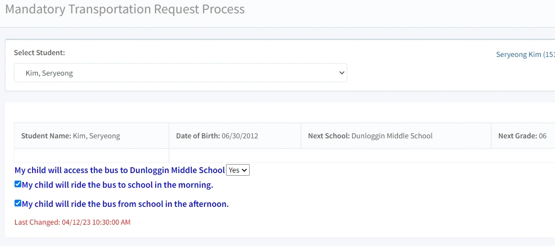Select the Student Name table cell
Screen dimensions: 555x246
(91, 136)
